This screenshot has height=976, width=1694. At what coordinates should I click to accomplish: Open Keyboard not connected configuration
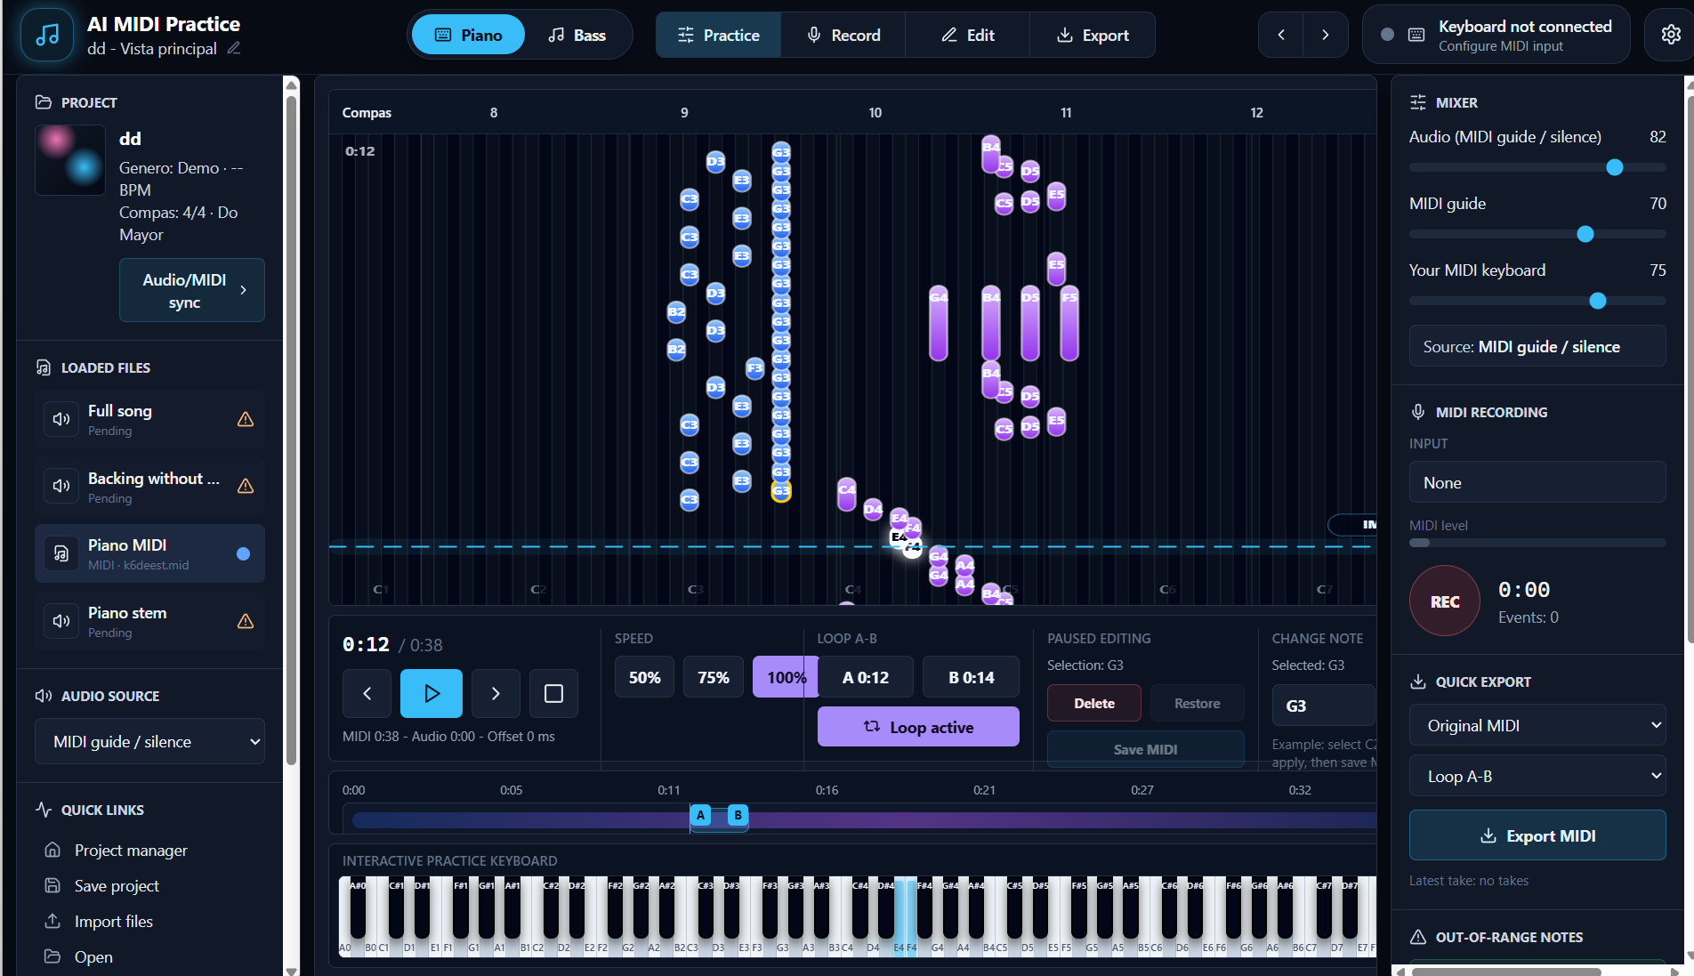(x=1496, y=35)
